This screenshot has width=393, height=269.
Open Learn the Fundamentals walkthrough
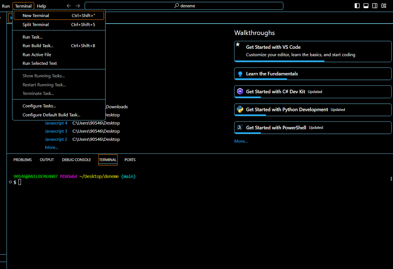pos(313,74)
